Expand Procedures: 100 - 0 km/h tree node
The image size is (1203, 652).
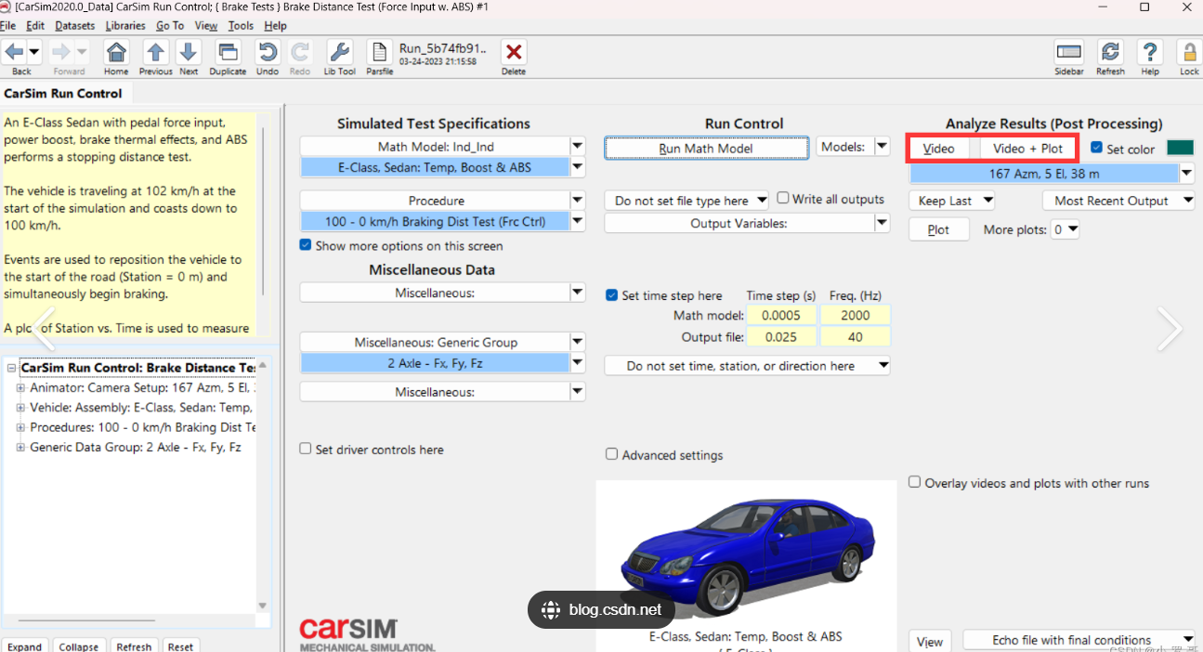click(x=20, y=428)
